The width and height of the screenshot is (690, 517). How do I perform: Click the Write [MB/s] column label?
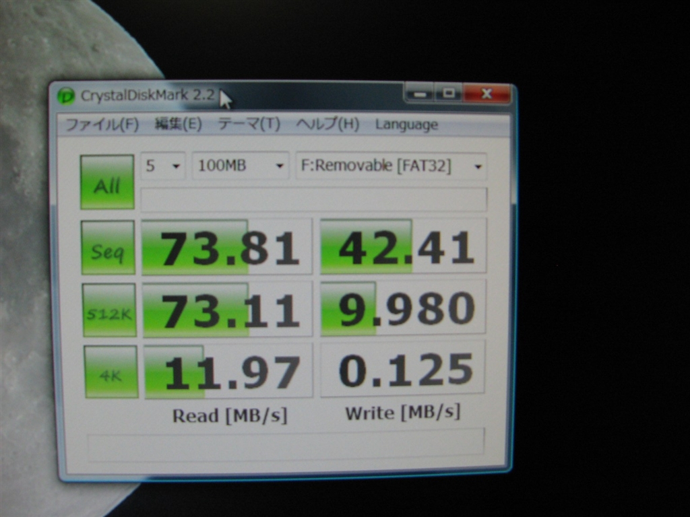coord(403,413)
